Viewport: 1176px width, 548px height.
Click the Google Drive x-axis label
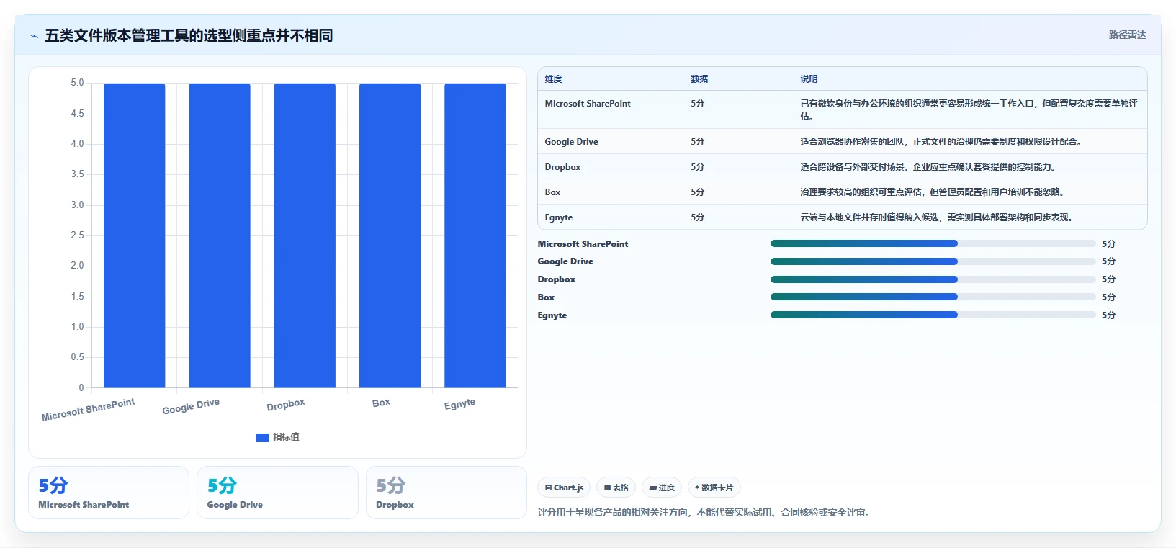coord(191,406)
